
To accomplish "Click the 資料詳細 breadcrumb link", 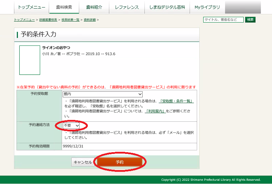I will point(90,20).
